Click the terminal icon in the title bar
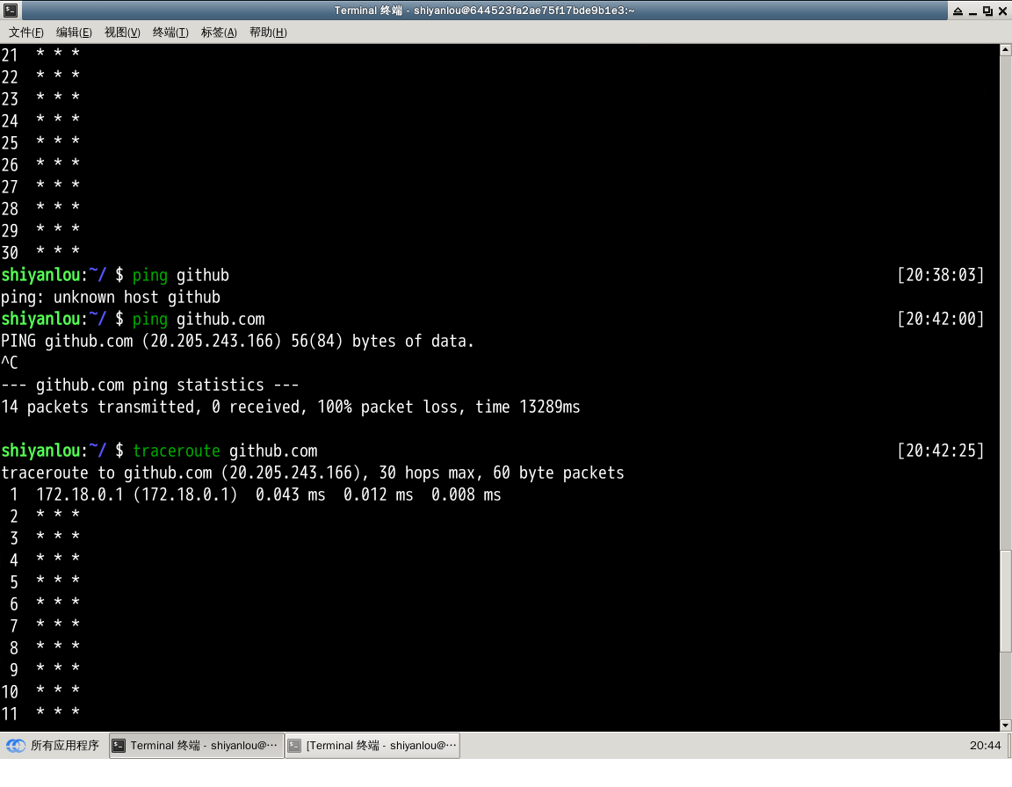The width and height of the screenshot is (1012, 787). 11,11
